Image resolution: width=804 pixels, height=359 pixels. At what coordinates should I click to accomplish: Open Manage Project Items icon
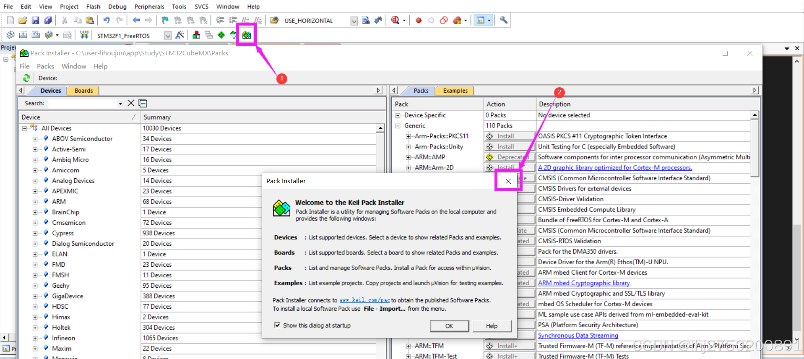click(196, 35)
